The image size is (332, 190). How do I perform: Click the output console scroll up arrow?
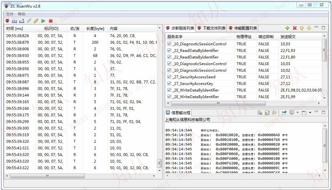click(325, 126)
